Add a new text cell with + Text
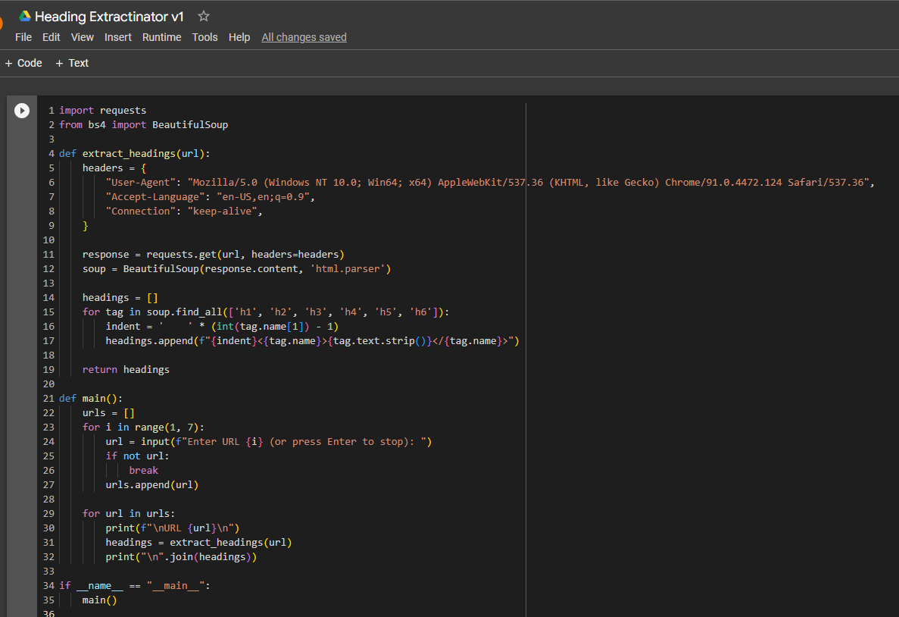The height and width of the screenshot is (617, 899). [x=72, y=63]
